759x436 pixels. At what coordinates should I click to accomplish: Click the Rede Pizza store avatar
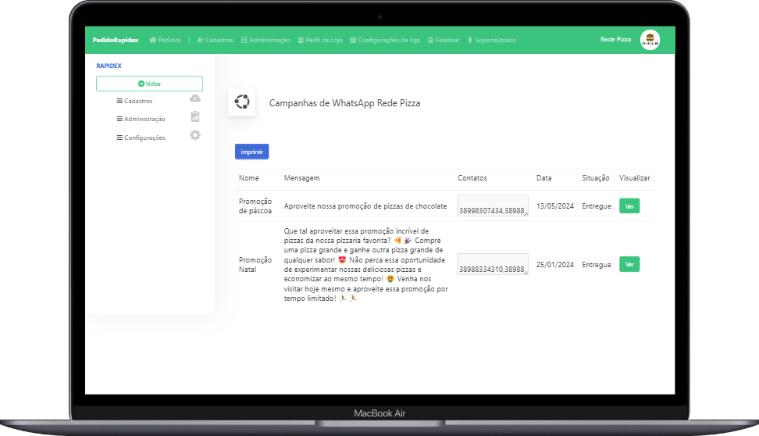click(x=650, y=40)
